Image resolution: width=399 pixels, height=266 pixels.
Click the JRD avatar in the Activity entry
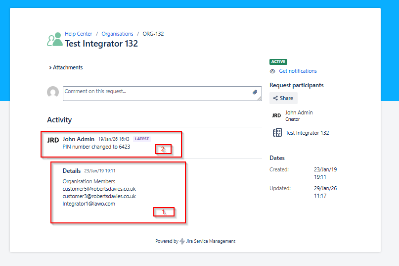click(x=53, y=140)
